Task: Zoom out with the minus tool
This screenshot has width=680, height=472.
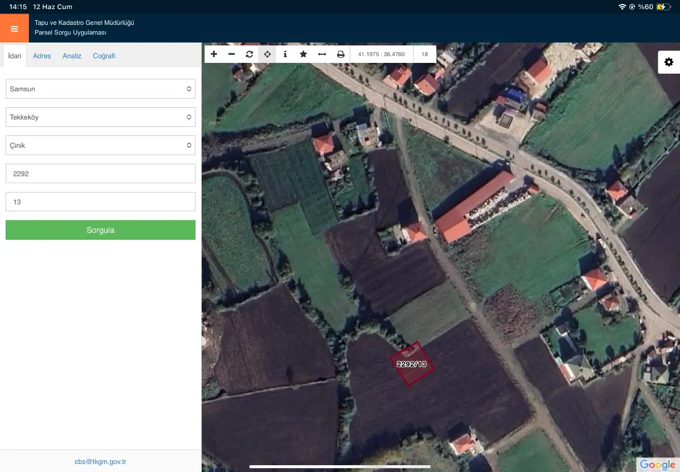Action: [x=232, y=54]
